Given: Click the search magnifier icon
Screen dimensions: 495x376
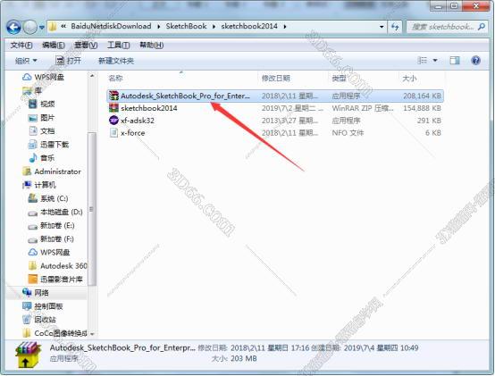Looking at the screenshot, I should coord(482,27).
